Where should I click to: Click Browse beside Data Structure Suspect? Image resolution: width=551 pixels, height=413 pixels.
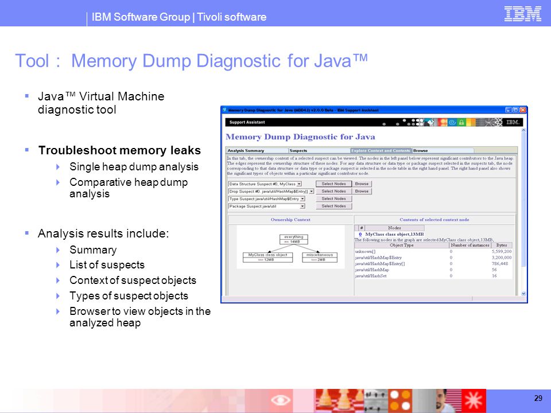(362, 184)
